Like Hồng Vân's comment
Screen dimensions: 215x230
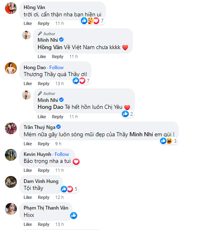tap(28, 23)
